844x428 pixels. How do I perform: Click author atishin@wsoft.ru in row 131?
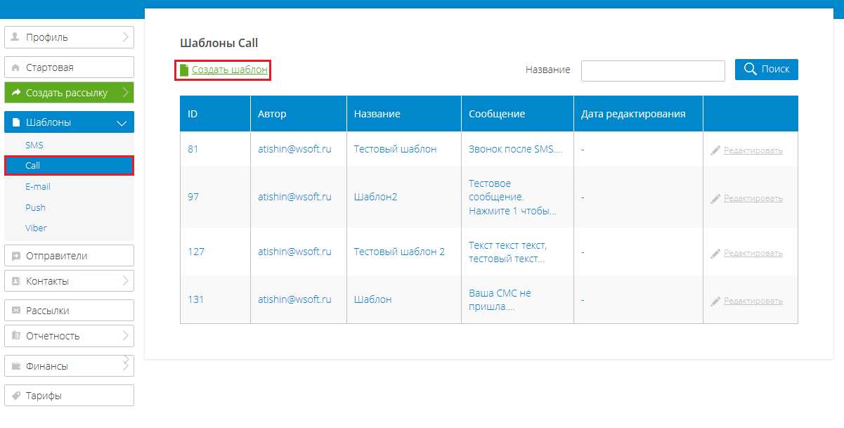click(x=294, y=299)
